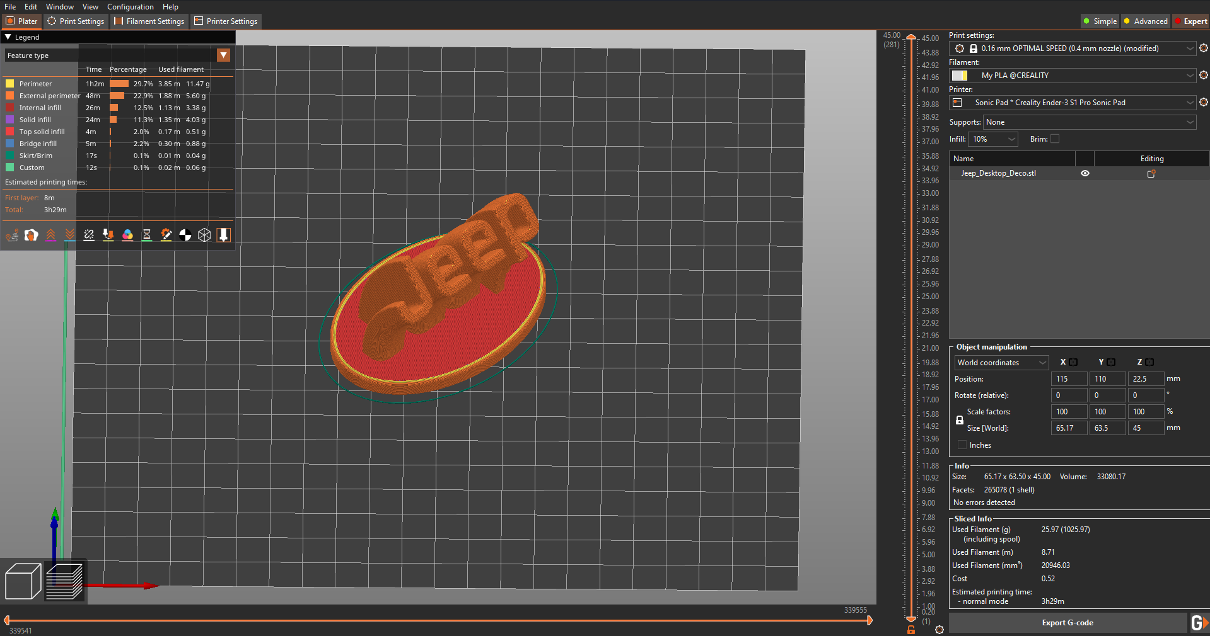Edit the Printer preset cog icon
The height and width of the screenshot is (636, 1210).
coord(1203,102)
